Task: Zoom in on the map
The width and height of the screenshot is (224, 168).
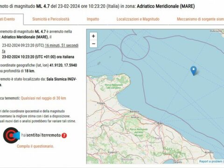Action: (x=93, y=36)
